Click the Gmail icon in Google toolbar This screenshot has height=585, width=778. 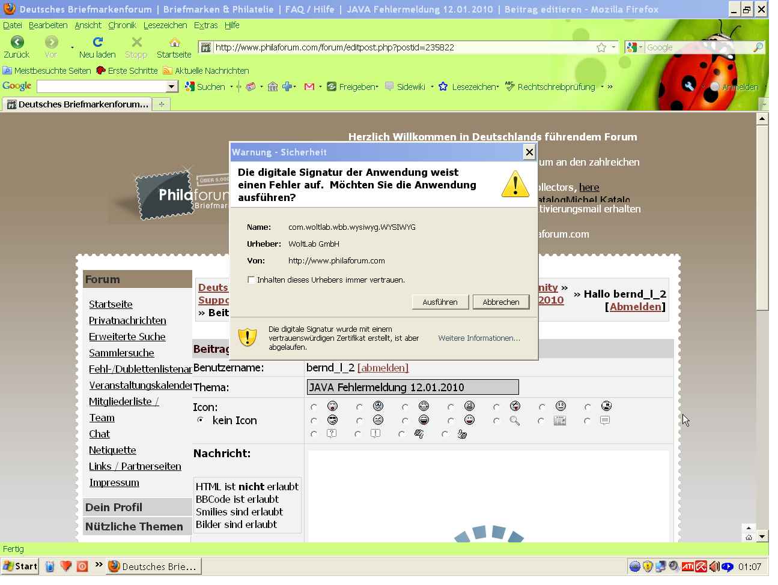(309, 87)
